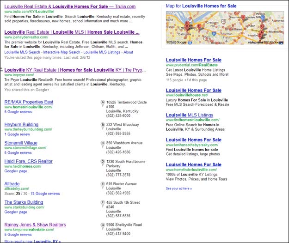Click the Rainey Jones & Shaw Realtors listing
Screen dimensions: 289x243
point(35,225)
